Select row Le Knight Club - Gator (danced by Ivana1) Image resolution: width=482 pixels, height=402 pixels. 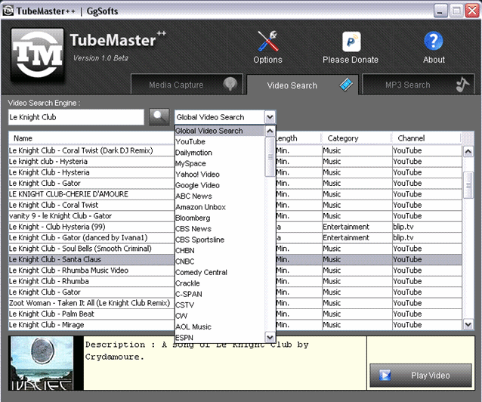coord(235,238)
